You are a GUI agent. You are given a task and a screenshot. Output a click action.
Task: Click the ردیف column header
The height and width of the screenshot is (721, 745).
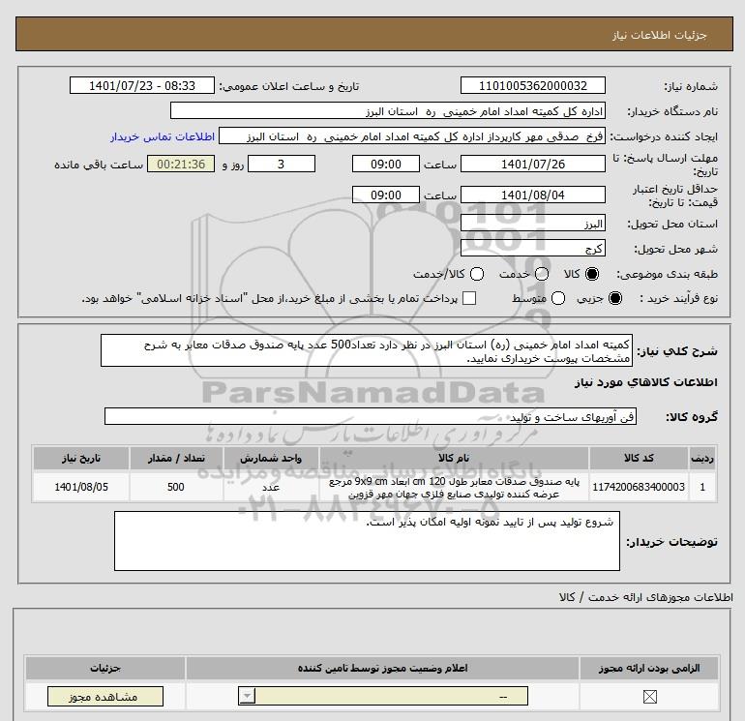pos(702,458)
